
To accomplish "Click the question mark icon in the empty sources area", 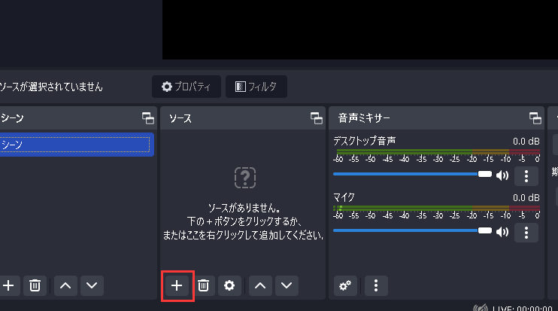I will [245, 178].
